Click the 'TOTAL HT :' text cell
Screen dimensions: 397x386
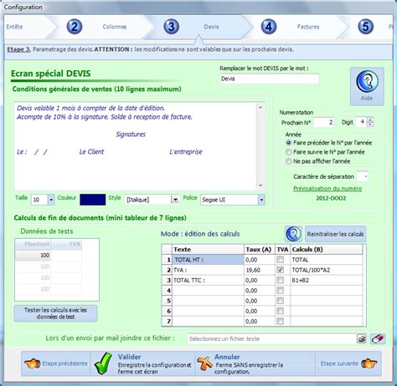209,260
